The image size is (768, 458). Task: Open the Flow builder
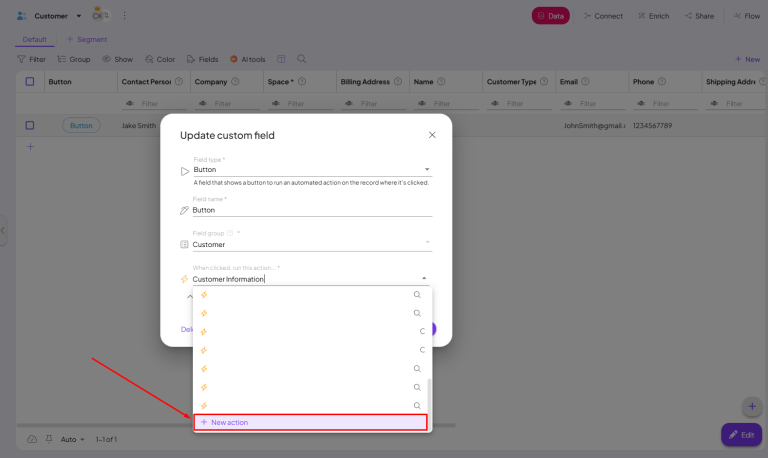pos(747,15)
